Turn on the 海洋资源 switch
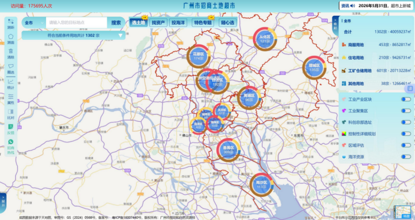415x220 pixels. (406, 157)
